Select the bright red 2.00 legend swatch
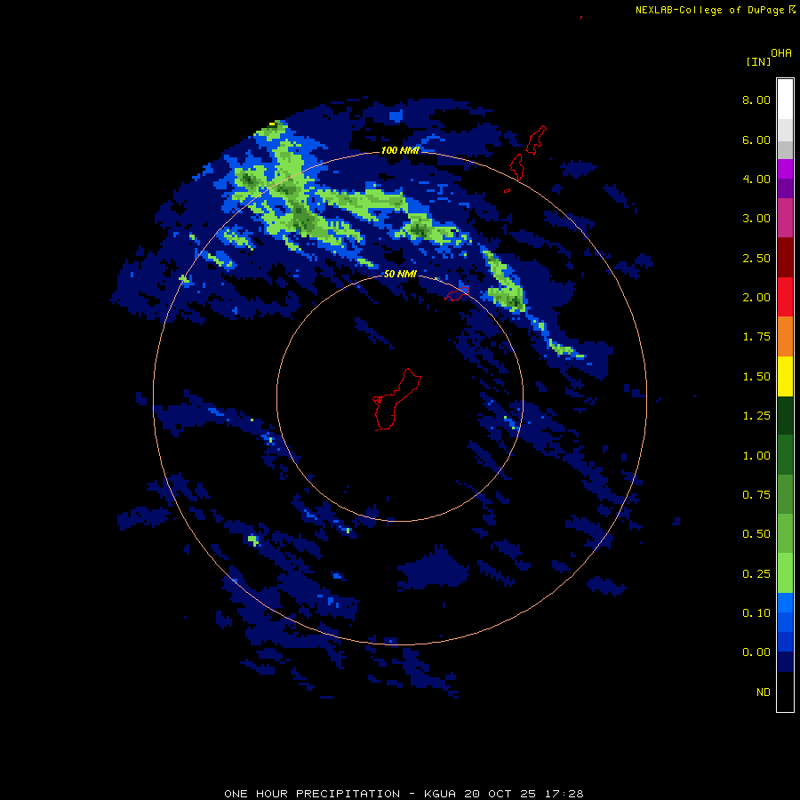The height and width of the screenshot is (800, 800). tap(785, 297)
